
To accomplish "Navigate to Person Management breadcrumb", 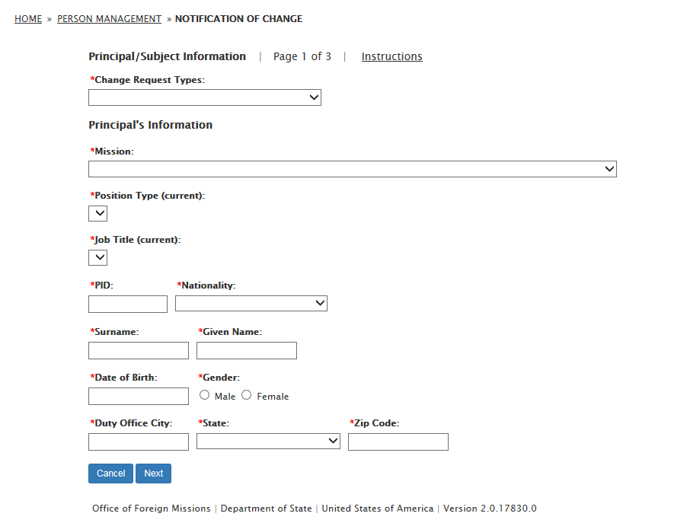I will (109, 19).
